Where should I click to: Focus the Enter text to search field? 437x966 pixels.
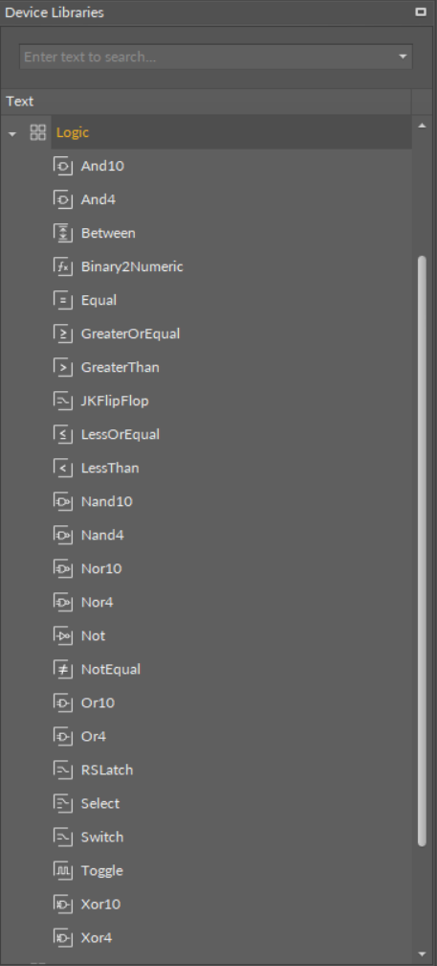(208, 57)
